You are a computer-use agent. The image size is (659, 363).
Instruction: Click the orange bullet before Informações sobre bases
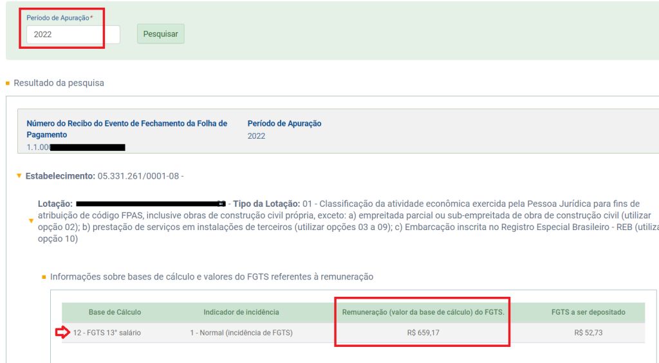tap(44, 277)
